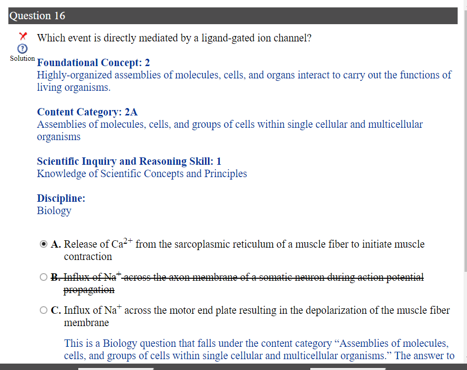Click the Question 16 header bar
Screen dimensions: 467x370
(x=233, y=16)
